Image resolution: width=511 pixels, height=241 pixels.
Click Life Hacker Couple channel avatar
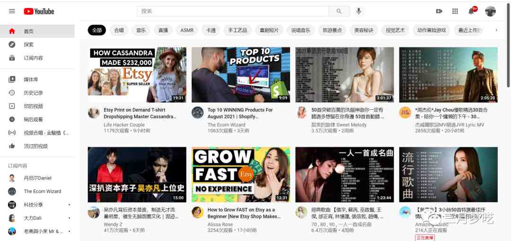pos(94,113)
